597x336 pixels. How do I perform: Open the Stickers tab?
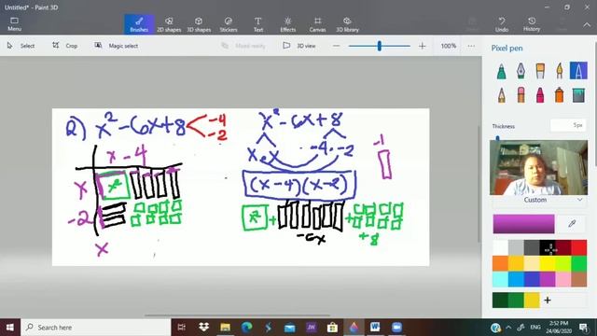[228, 24]
